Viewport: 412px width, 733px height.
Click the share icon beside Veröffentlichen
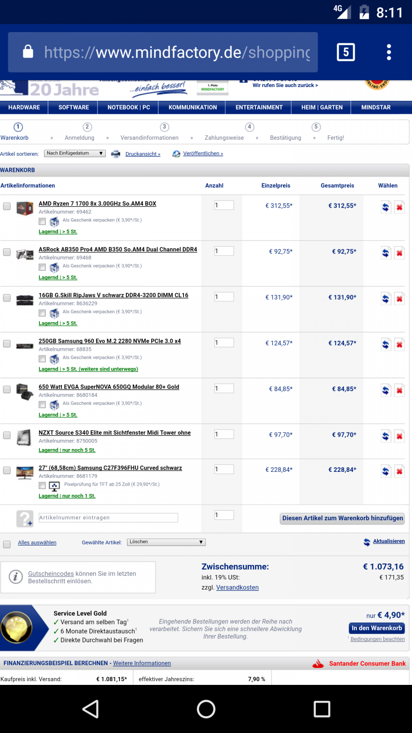coord(176,154)
